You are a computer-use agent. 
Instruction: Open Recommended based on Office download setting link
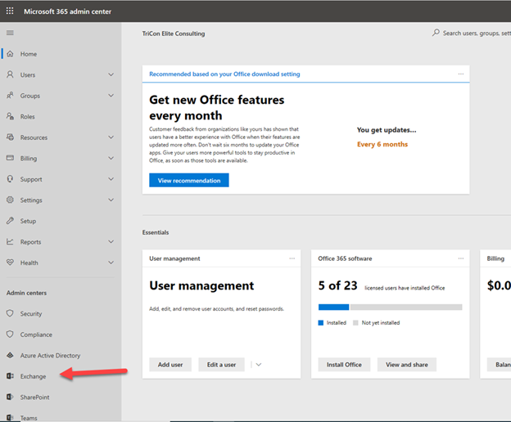[224, 74]
